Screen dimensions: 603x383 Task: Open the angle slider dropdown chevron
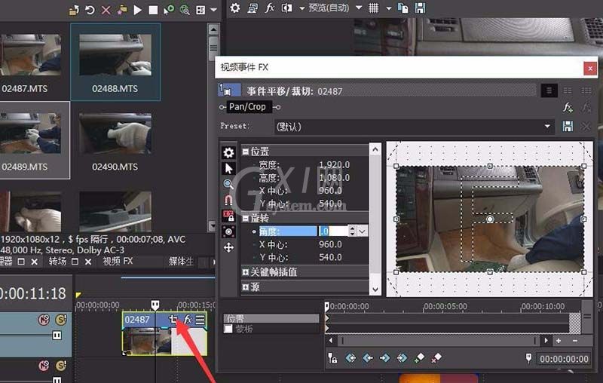point(363,231)
